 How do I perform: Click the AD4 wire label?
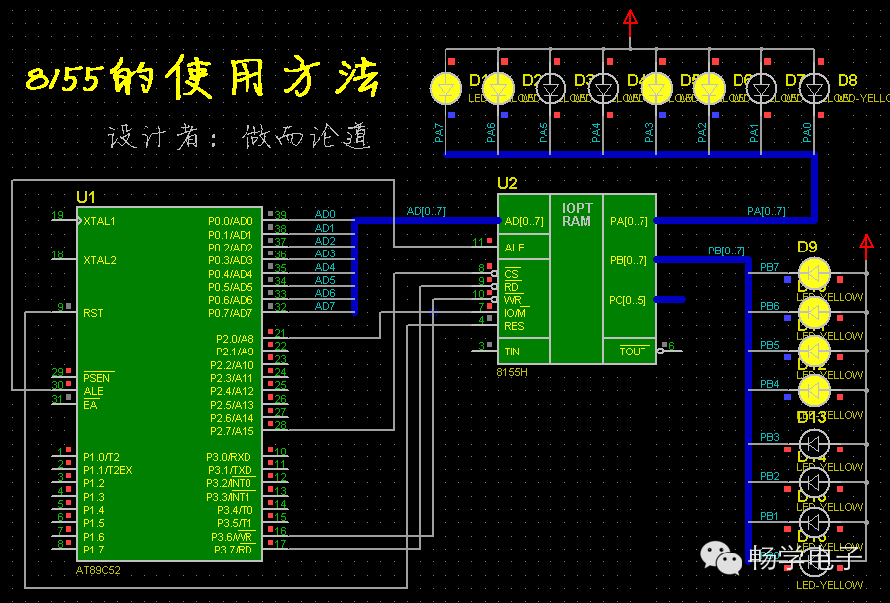325,267
